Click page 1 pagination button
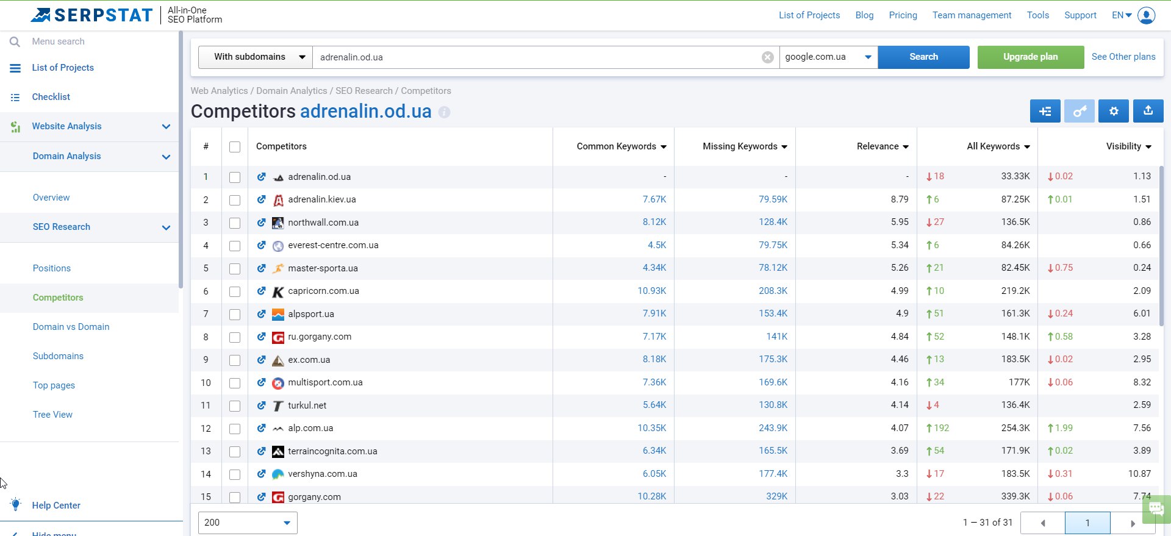The image size is (1171, 536). coord(1087,523)
